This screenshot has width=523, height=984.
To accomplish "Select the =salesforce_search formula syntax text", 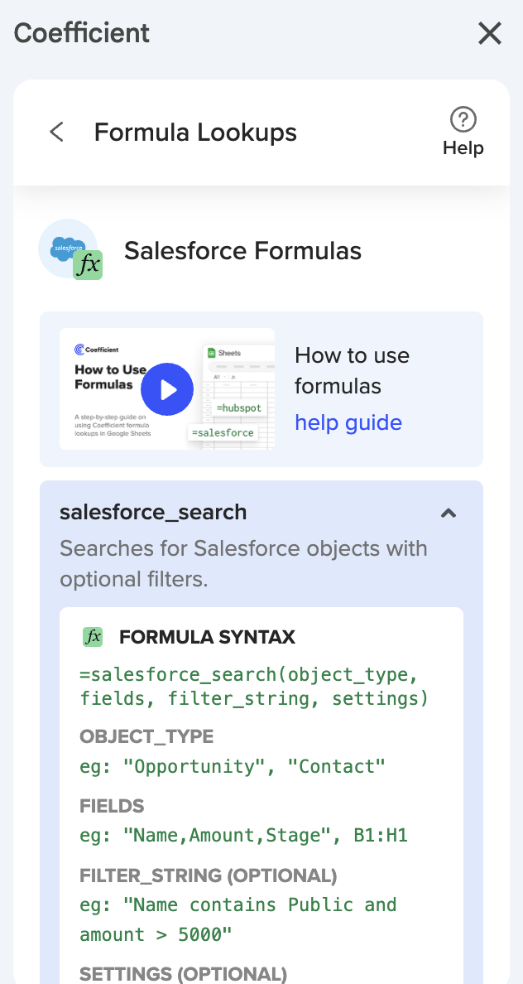I will 254,684.
